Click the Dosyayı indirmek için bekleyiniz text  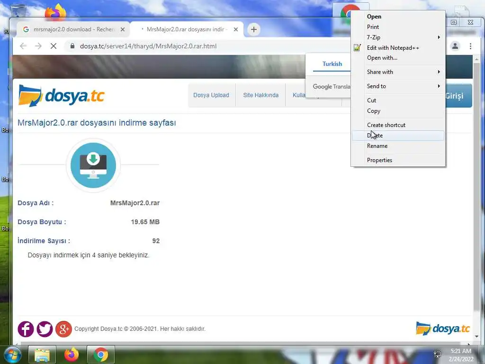pyautogui.click(x=89, y=255)
